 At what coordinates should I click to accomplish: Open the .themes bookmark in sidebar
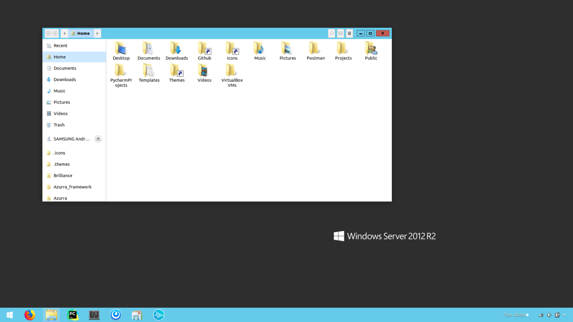pyautogui.click(x=74, y=164)
